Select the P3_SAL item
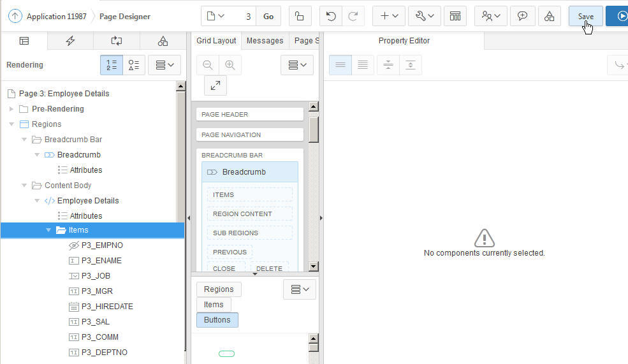 coord(96,321)
